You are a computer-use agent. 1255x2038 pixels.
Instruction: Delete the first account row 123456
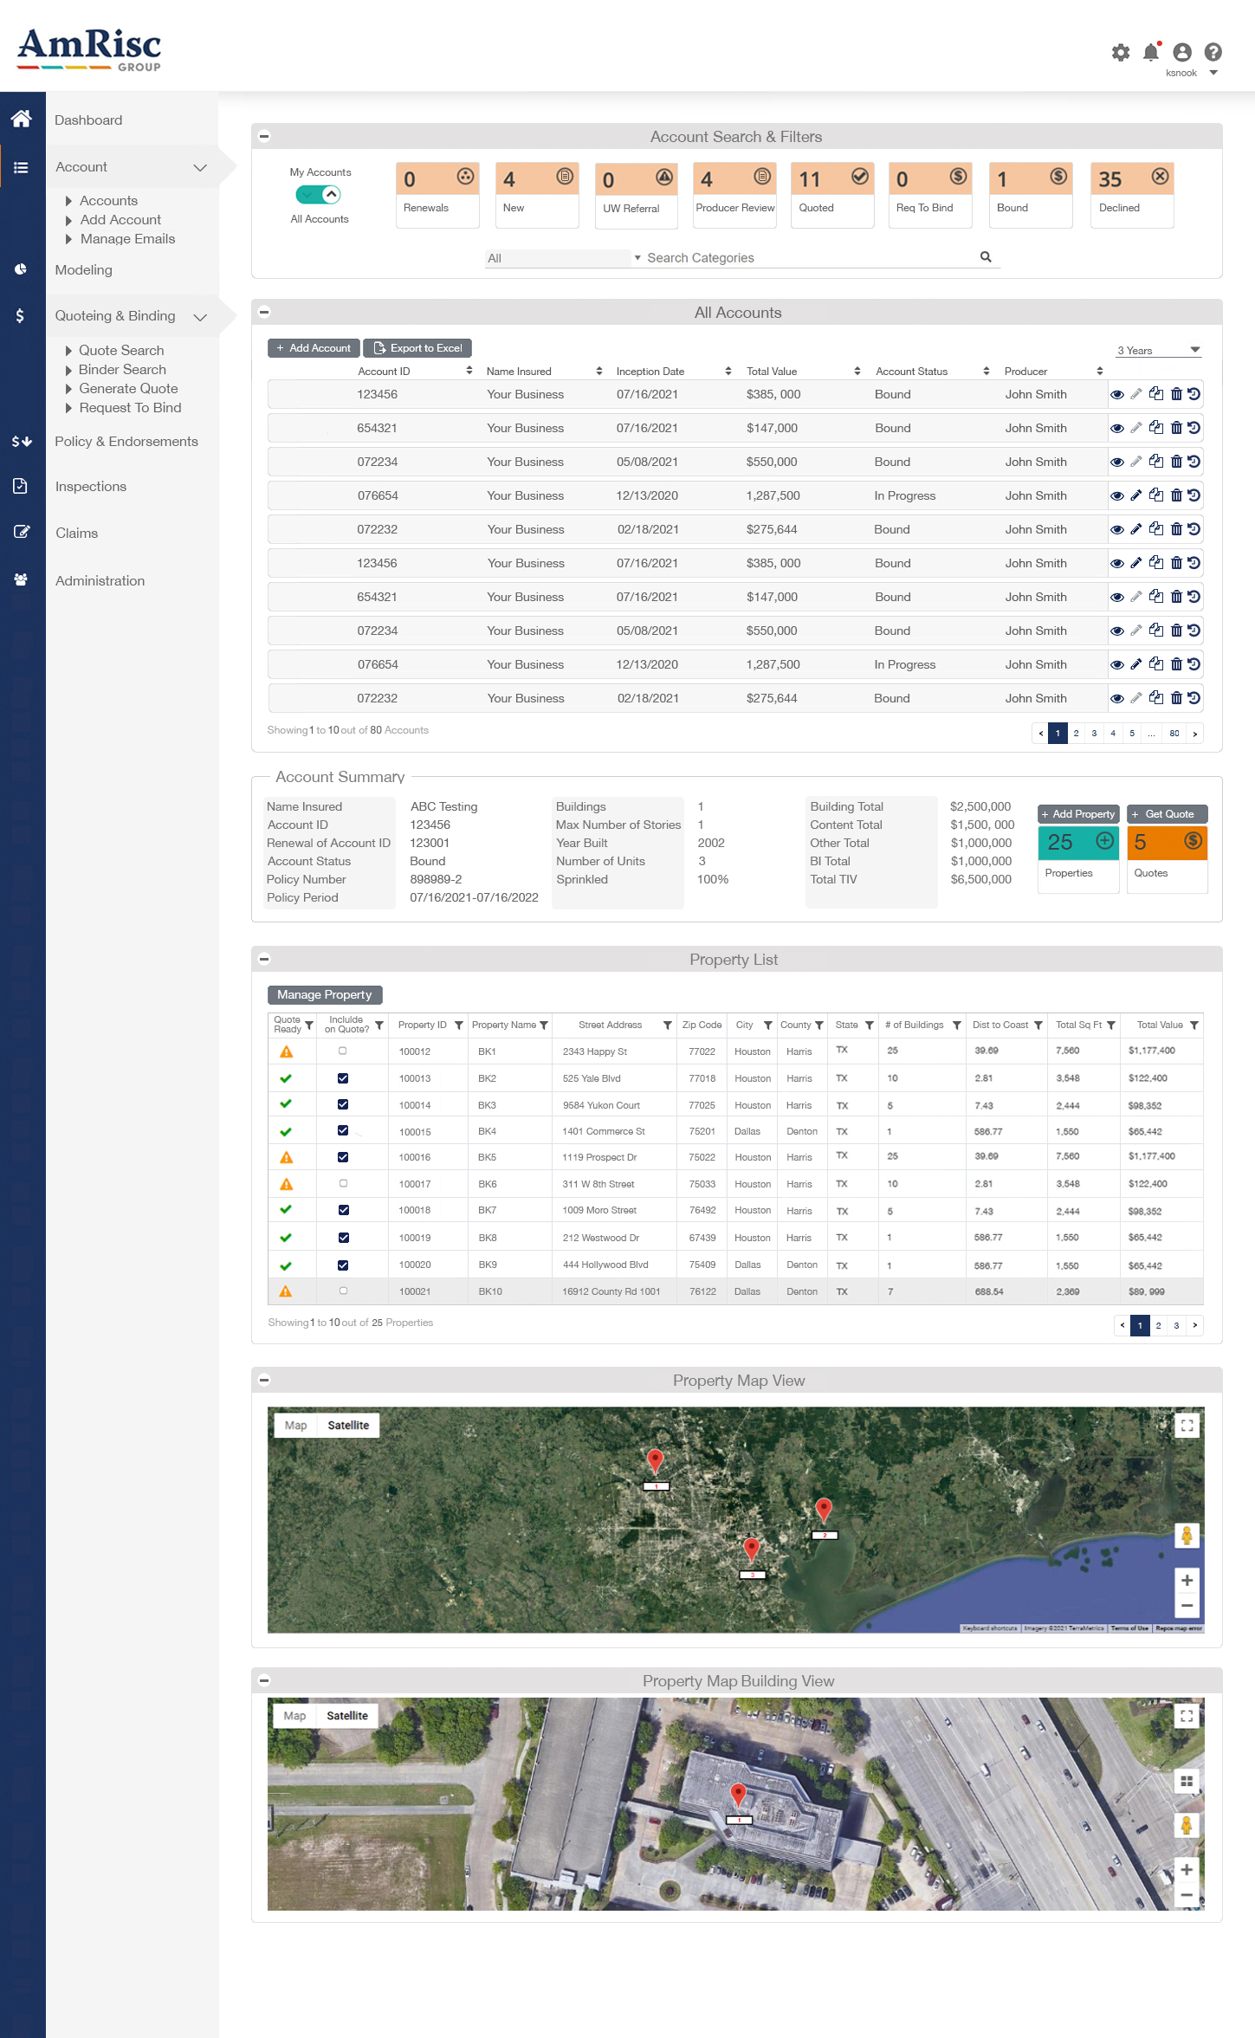(1176, 395)
